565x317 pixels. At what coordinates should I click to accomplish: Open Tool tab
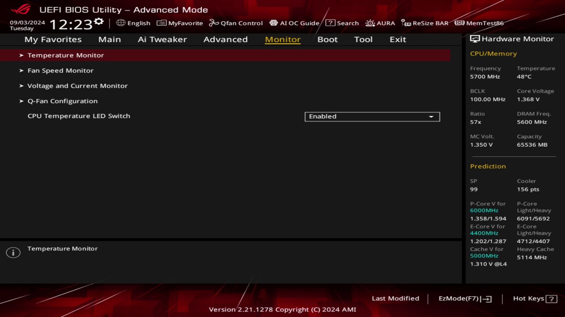(x=363, y=39)
